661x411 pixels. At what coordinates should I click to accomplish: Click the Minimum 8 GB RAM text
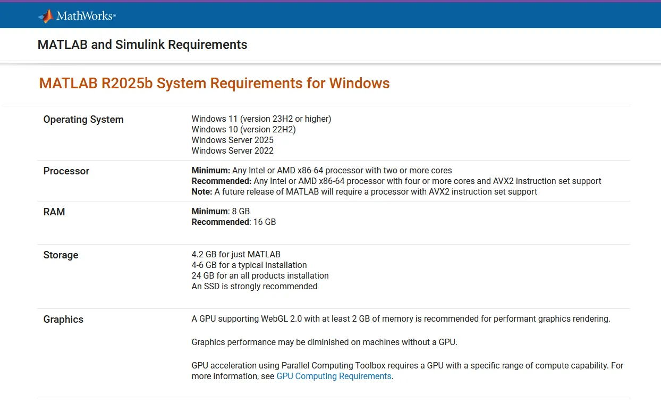(x=220, y=212)
